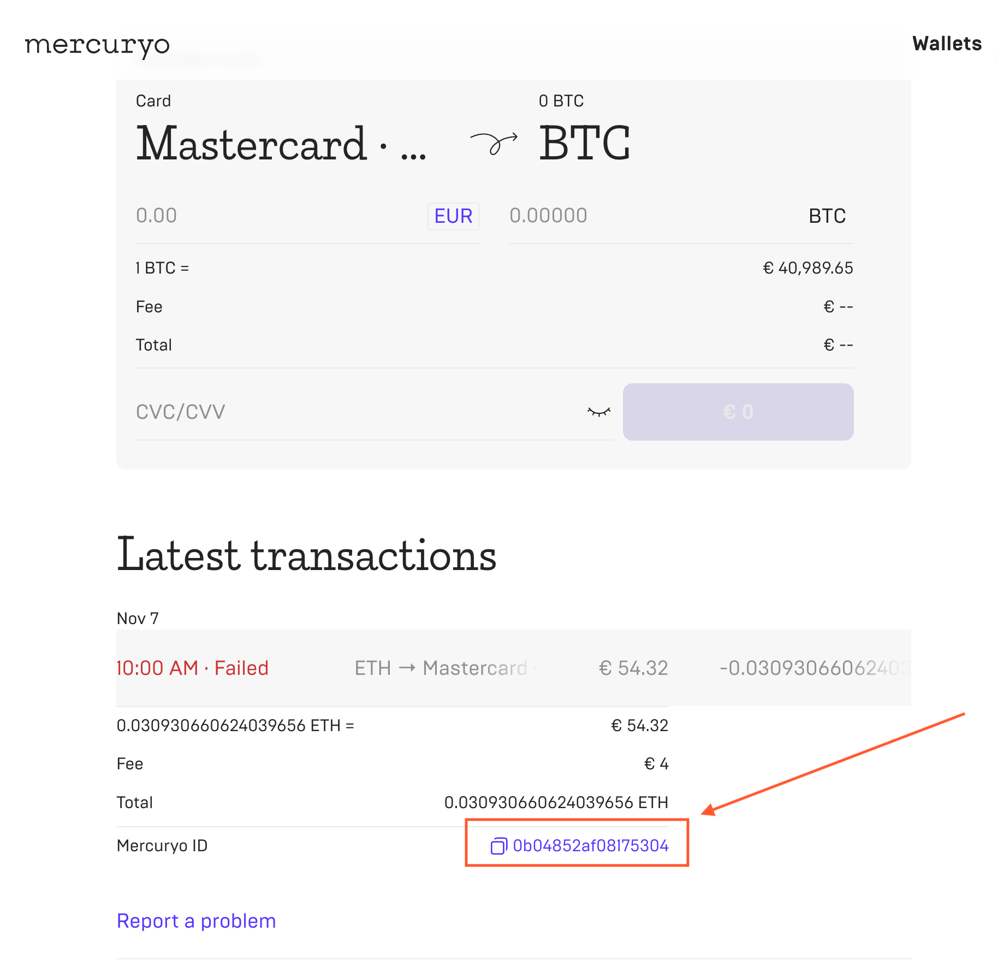Open the Wallets menu item
Viewport: 998px width, 973px height.
[947, 44]
